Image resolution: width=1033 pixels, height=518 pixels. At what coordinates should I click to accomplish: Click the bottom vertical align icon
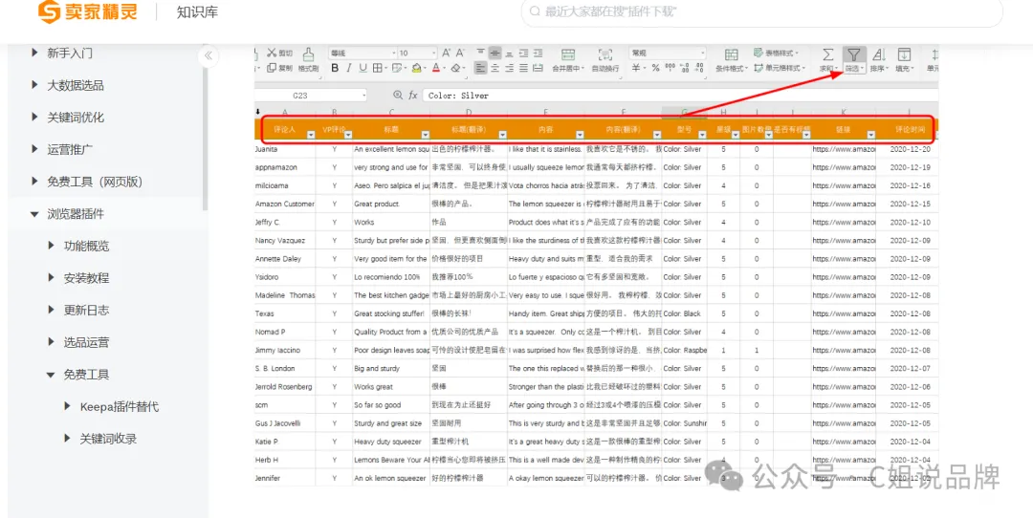click(509, 53)
